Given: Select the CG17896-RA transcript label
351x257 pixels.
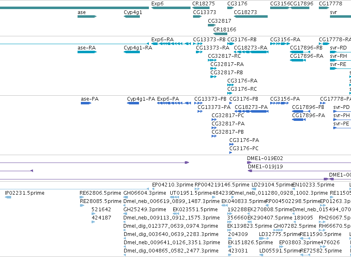Looking at the screenshot, I should 307,56.
